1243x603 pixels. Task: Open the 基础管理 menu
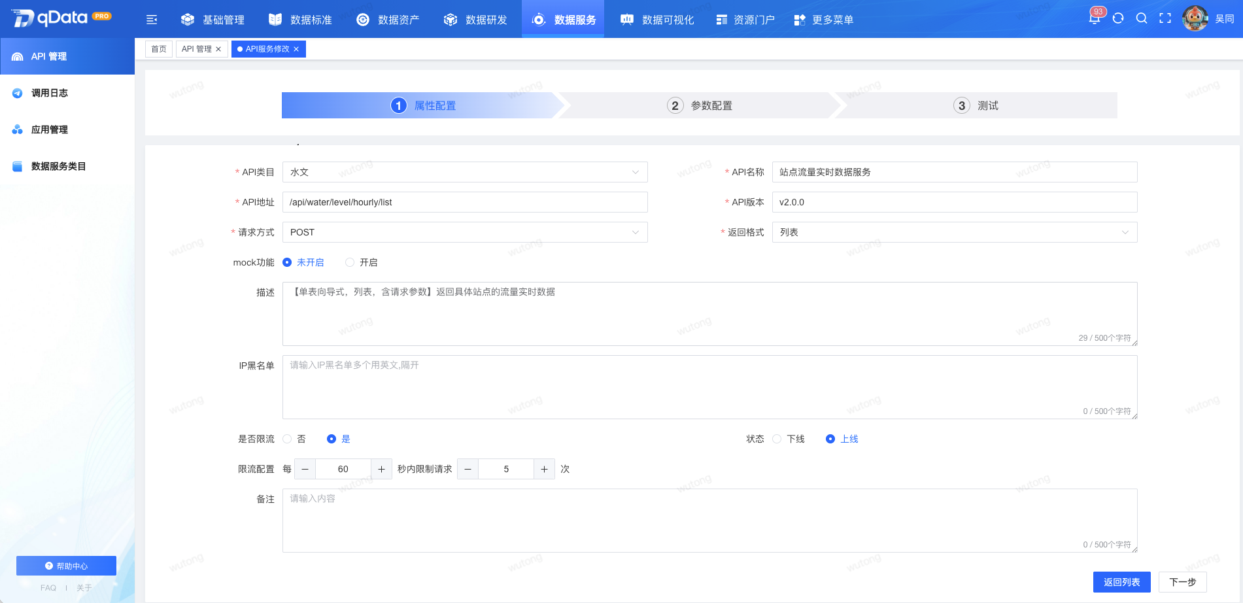pyautogui.click(x=213, y=20)
